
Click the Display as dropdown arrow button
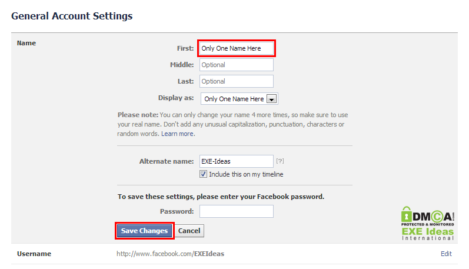(271, 99)
